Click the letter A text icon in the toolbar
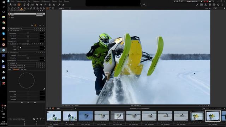 [x=54, y=5]
